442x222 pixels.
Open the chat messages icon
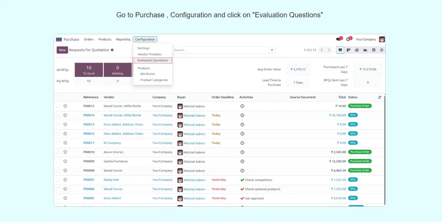pos(338,39)
